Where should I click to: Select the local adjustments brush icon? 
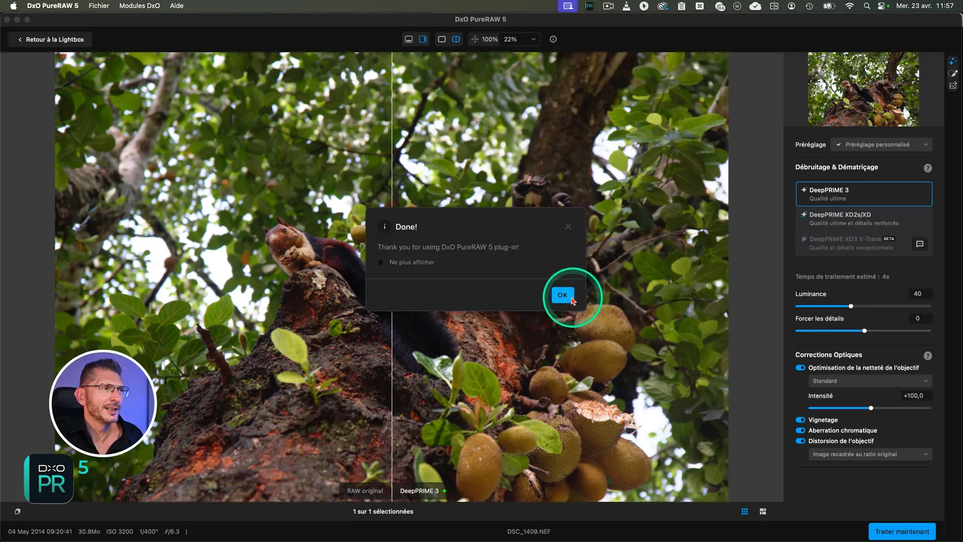click(x=953, y=73)
